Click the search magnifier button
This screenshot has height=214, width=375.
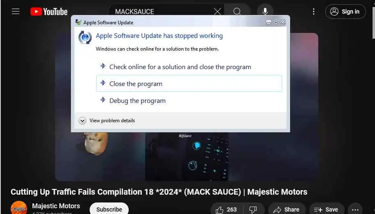[x=237, y=11]
